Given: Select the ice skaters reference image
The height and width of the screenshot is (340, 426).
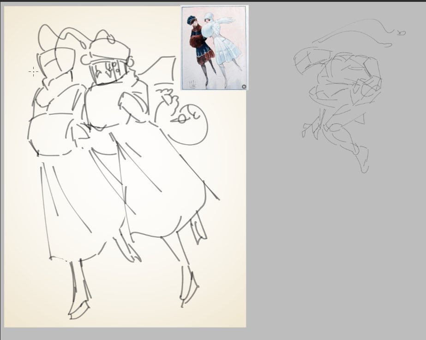Looking at the screenshot, I should click(x=214, y=48).
